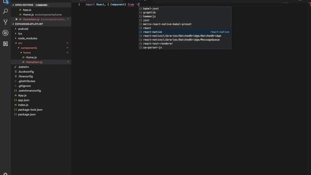Open the Extensions view
The width and height of the screenshot is (311, 175).
tap(5, 44)
